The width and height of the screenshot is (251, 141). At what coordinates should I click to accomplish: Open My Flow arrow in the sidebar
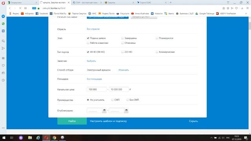(x=3, y=48)
